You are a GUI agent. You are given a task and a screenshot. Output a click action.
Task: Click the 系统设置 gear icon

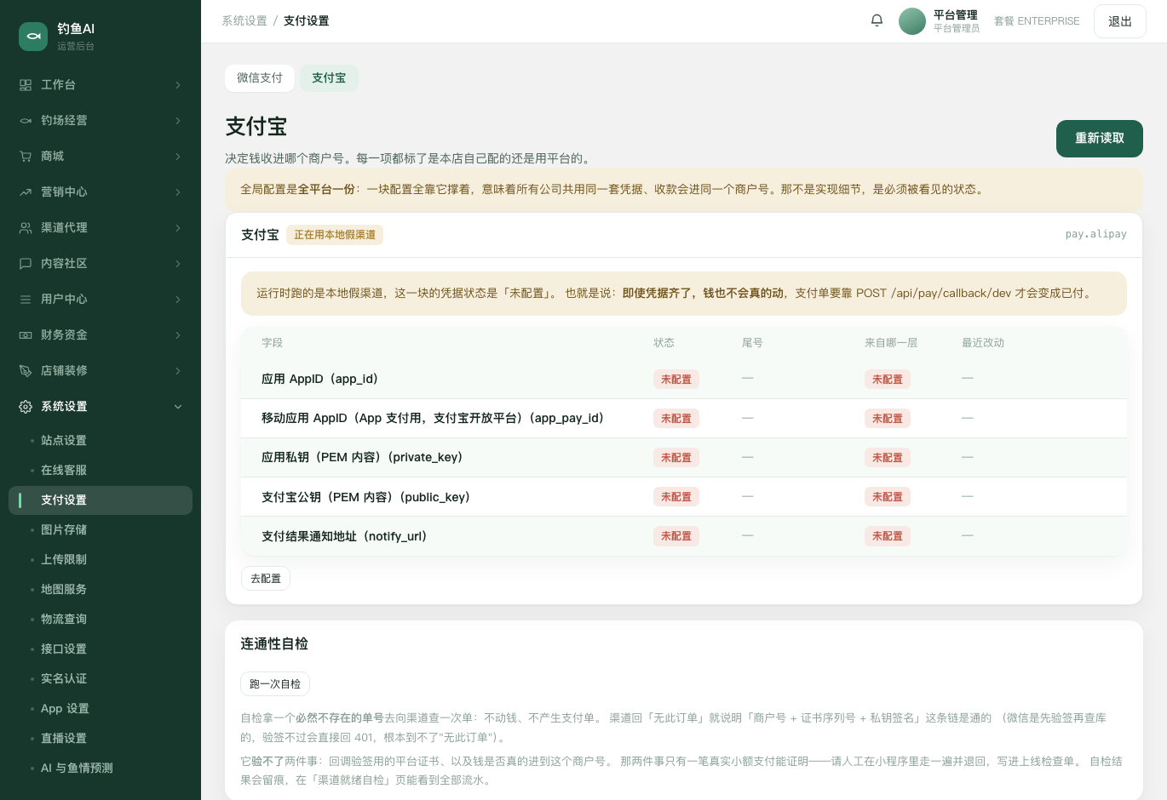point(26,407)
